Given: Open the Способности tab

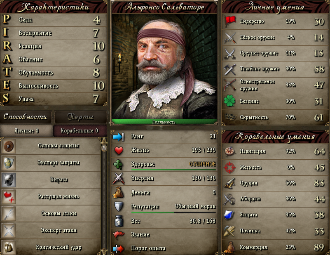Looking at the screenshot, I should (25, 117).
